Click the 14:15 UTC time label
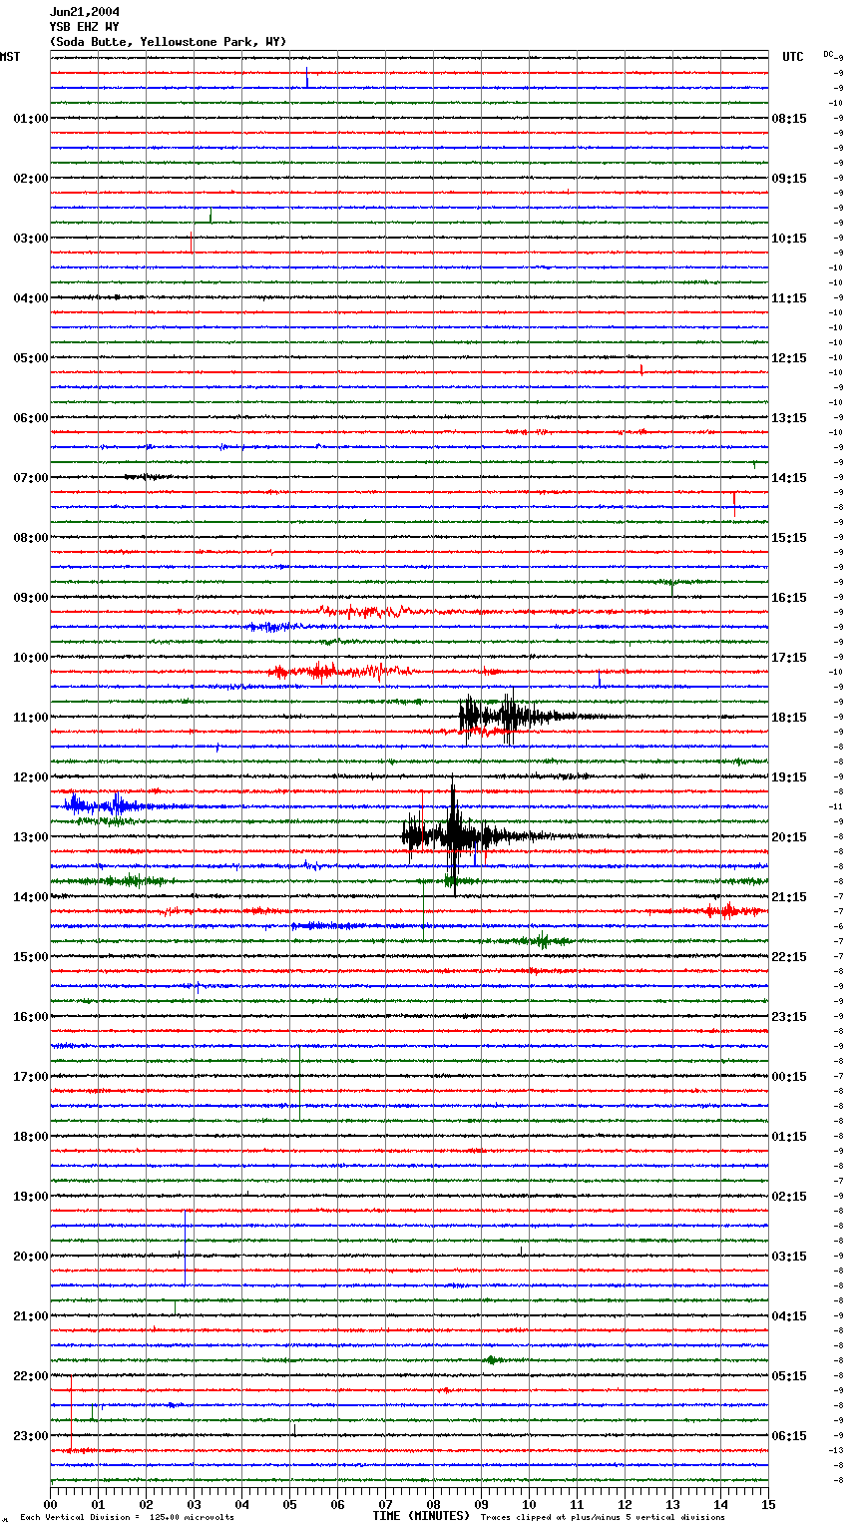 (x=789, y=478)
